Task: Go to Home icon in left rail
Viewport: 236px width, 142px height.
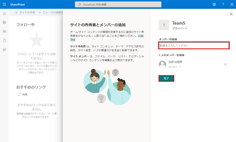Action: tap(4, 14)
